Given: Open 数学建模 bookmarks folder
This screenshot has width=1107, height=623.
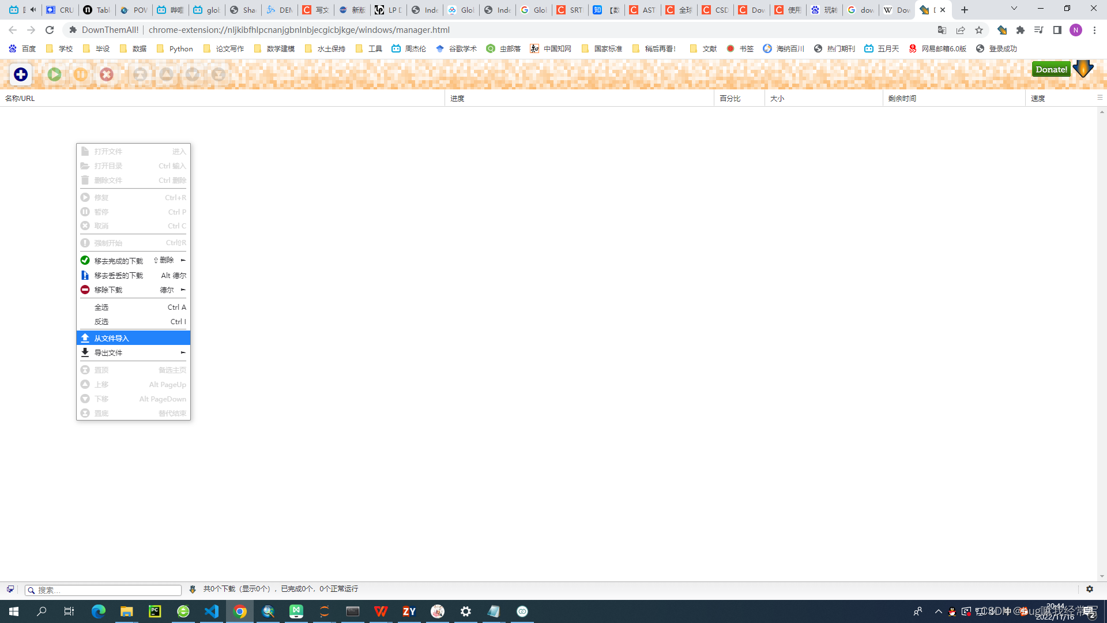Looking at the screenshot, I should [274, 48].
